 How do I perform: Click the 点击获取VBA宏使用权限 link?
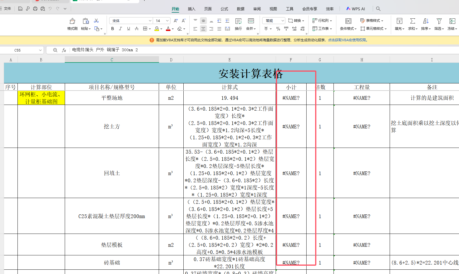click(x=348, y=40)
